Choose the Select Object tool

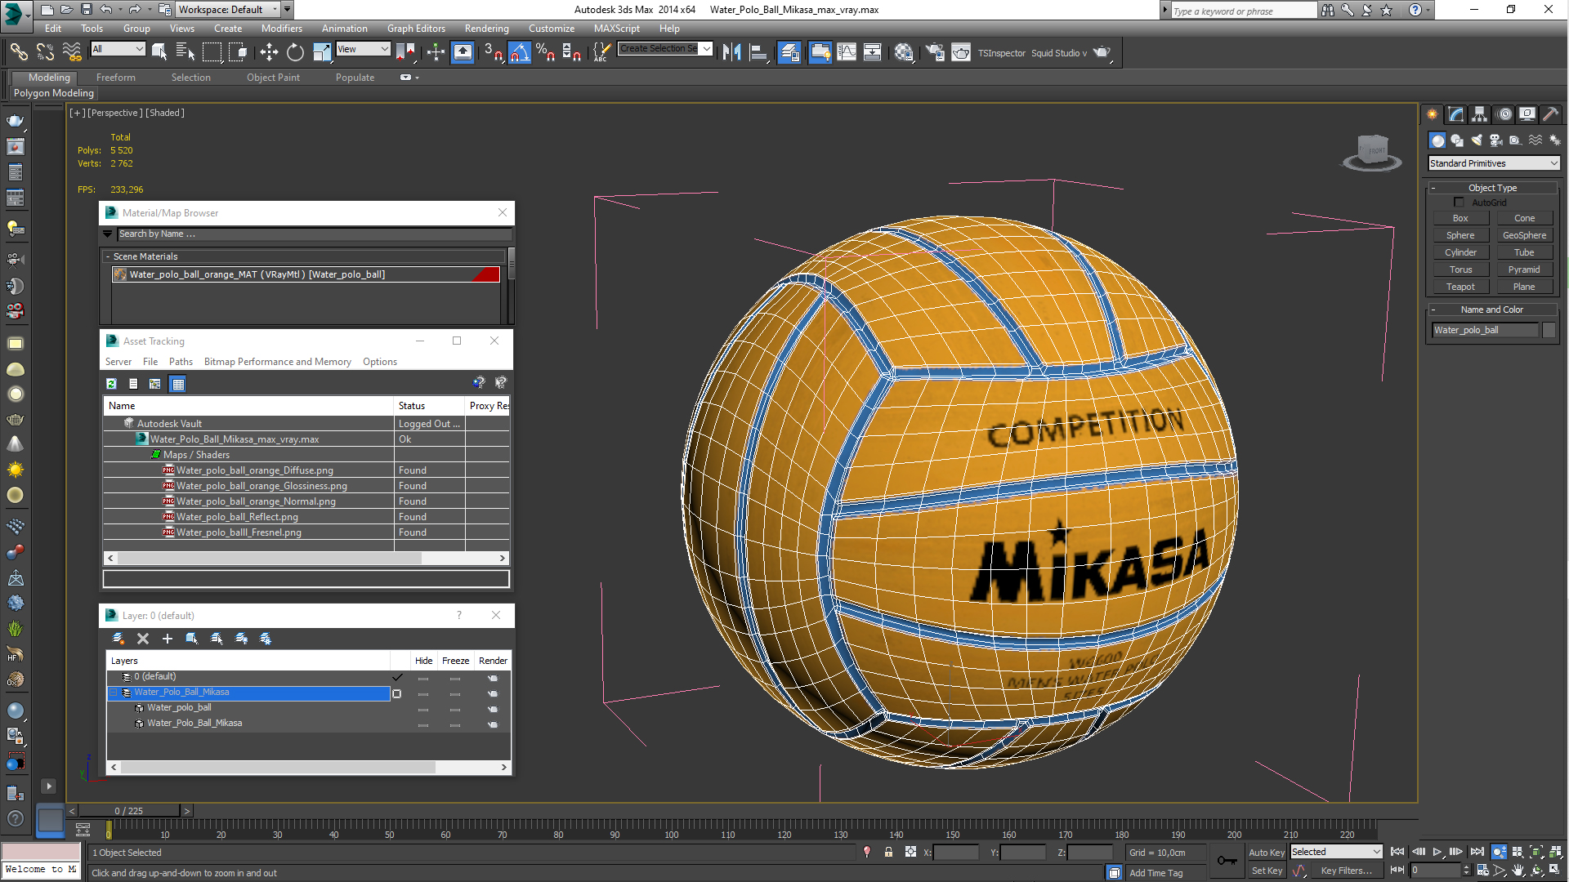(159, 52)
